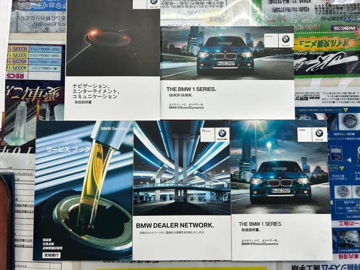Click 'BMW EfficientDynamics' on the owner's manual cover

[x=260, y=244]
